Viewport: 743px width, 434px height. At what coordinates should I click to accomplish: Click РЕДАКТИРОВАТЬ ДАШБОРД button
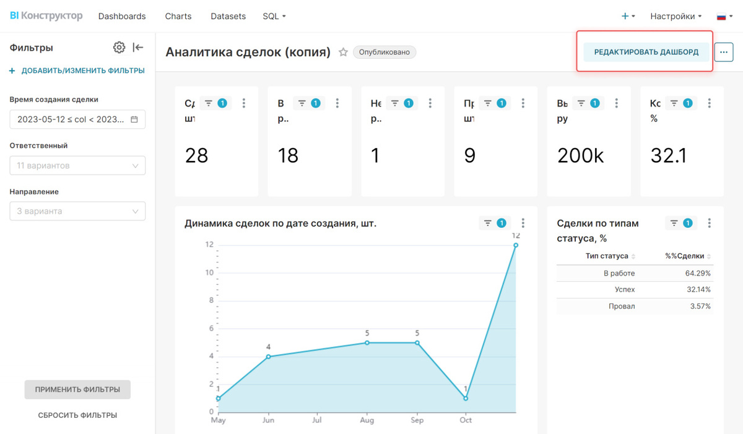coord(646,52)
